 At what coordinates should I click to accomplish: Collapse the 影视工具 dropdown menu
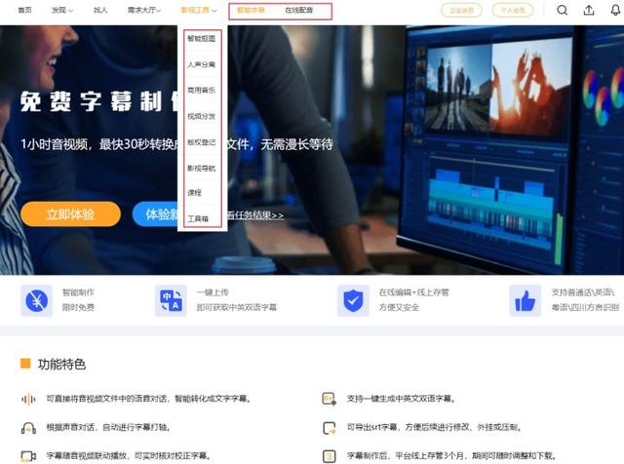[199, 10]
